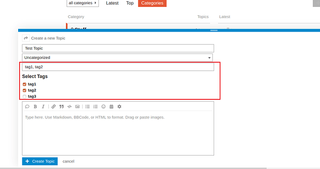The image size is (320, 169).
Task: Insert a numbered list
Action: click(x=96, y=106)
